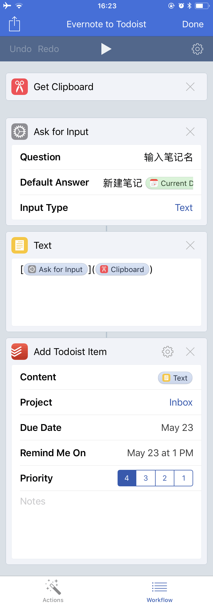Open workflow settings gear in toolbar
This screenshot has height=604, width=213.
click(197, 49)
